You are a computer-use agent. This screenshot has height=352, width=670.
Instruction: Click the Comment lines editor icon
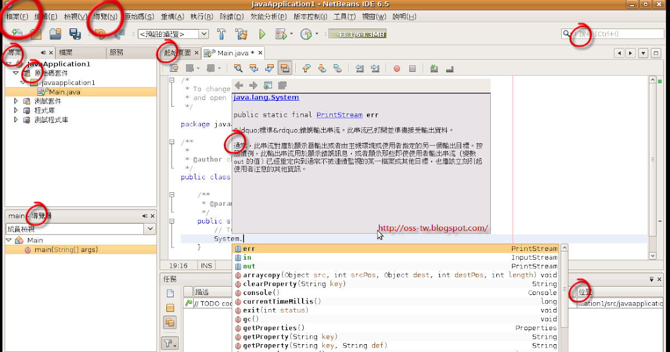434,68
